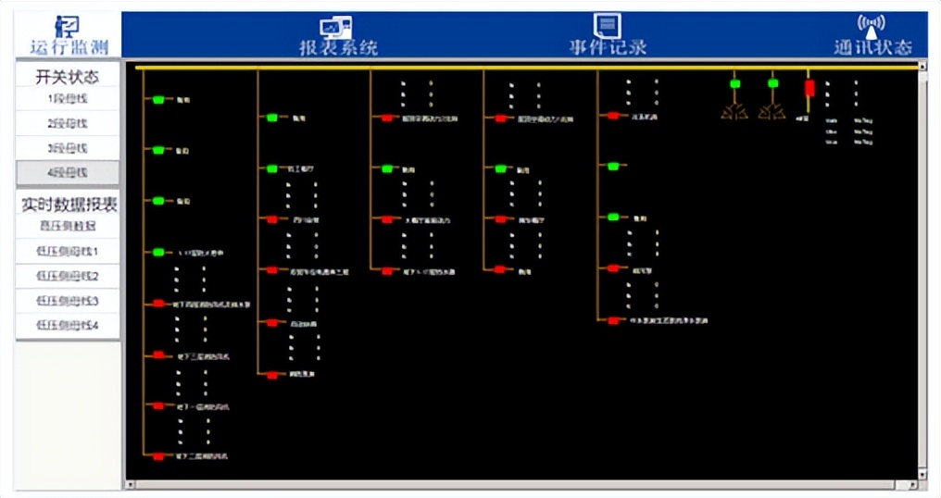
Task: Click vertical scrollbar down arrow
Action: click(x=922, y=473)
